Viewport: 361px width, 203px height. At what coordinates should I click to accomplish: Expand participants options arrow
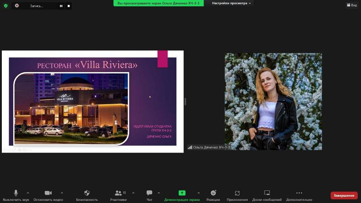(133, 193)
